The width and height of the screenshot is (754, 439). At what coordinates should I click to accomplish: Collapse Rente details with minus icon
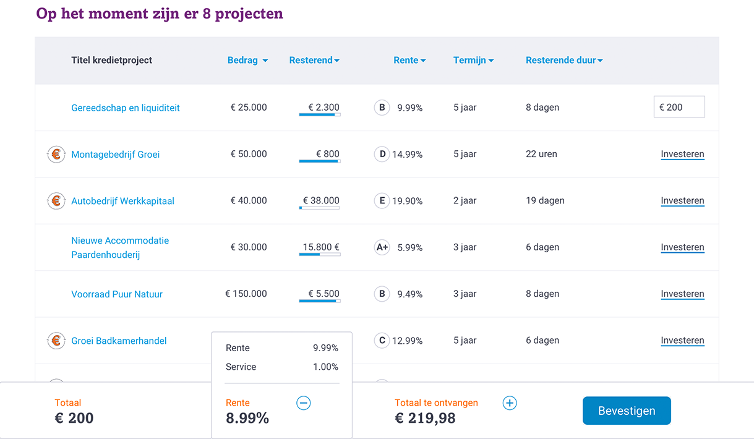(x=303, y=403)
